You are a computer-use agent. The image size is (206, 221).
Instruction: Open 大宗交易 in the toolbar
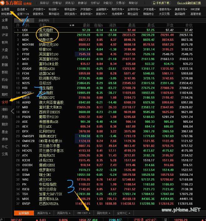click(x=164, y=14)
